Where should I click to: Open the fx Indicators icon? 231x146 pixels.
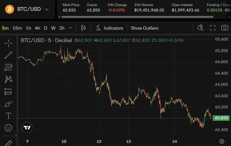coord(98,28)
